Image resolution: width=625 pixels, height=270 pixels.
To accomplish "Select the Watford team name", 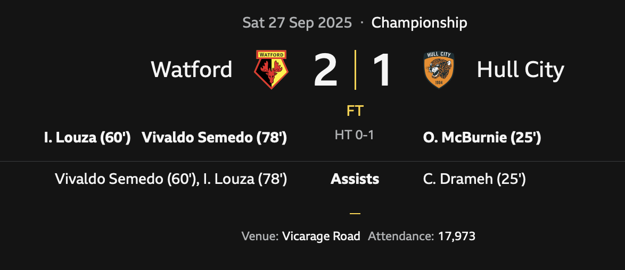I will point(192,70).
